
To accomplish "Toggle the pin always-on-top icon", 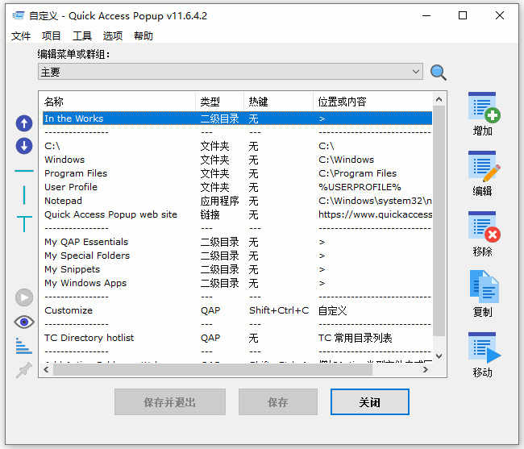I will (x=24, y=370).
